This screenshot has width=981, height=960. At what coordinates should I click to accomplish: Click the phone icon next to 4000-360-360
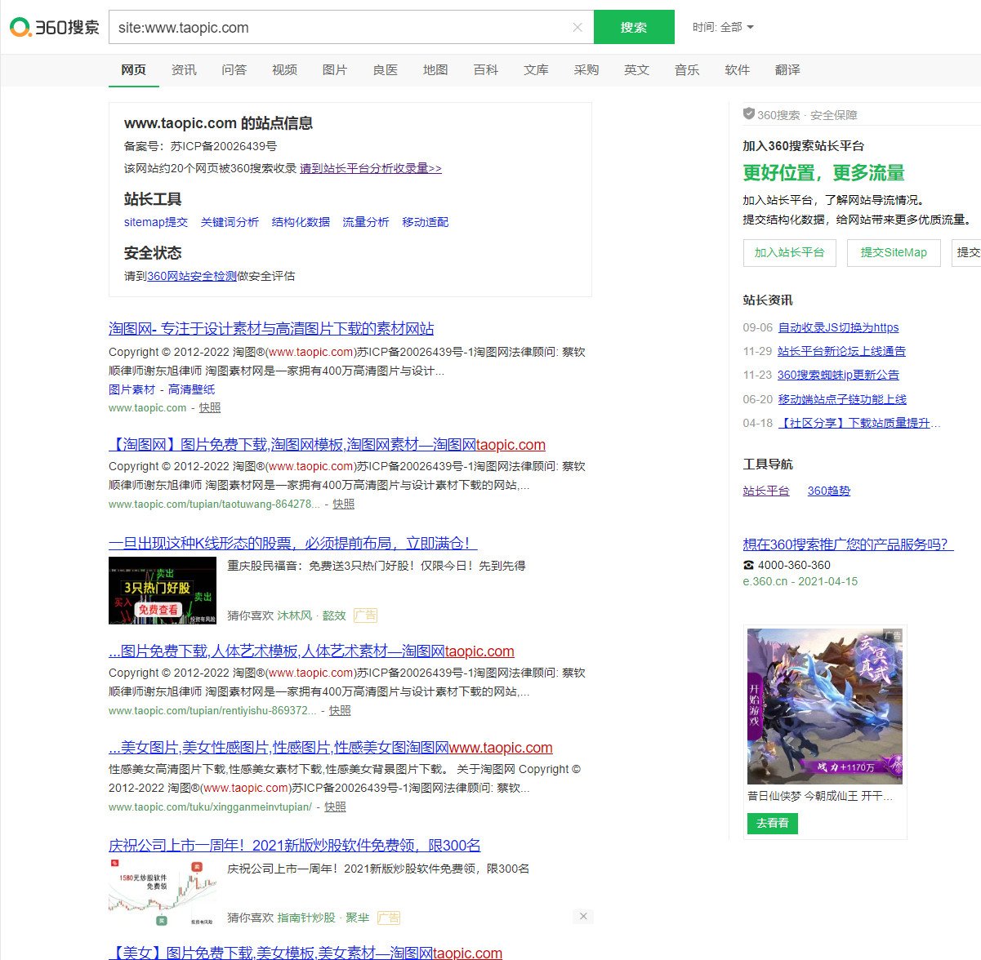747,565
